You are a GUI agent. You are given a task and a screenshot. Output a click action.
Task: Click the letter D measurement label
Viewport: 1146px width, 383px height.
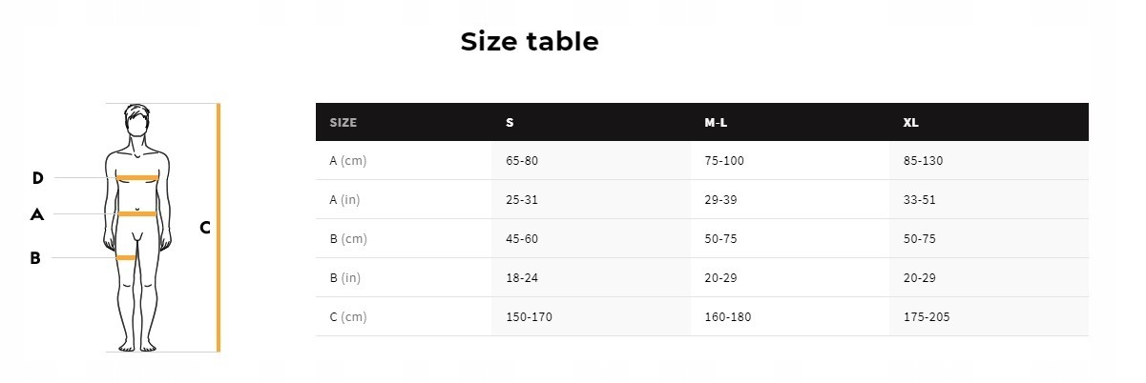pyautogui.click(x=37, y=178)
